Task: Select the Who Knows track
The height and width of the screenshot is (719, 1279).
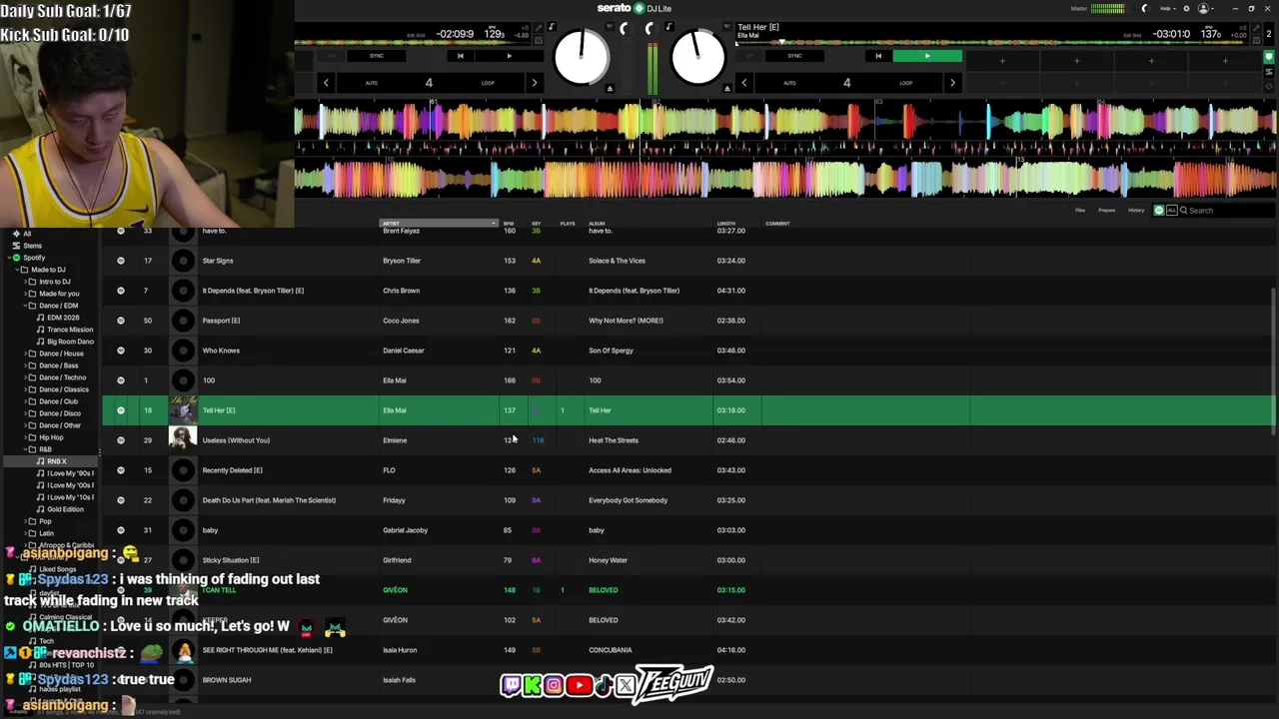Action: click(x=221, y=351)
